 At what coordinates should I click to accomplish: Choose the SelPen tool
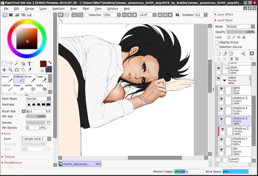coord(30,87)
